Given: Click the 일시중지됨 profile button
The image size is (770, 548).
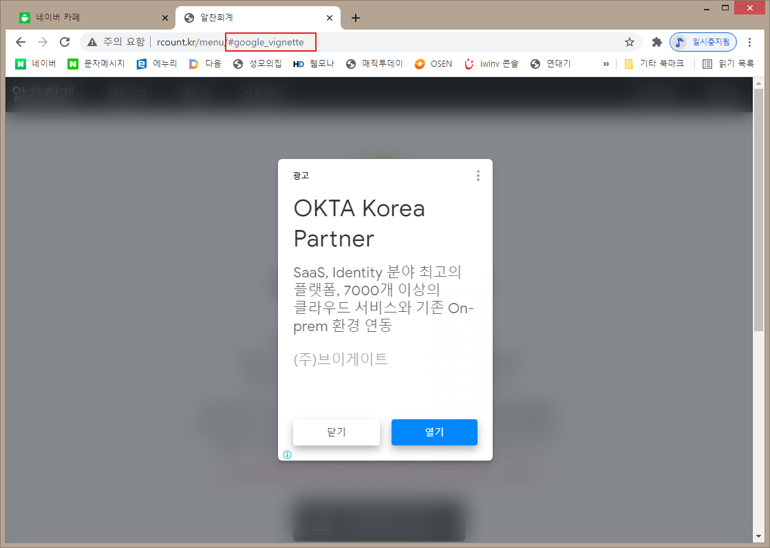Looking at the screenshot, I should click(x=703, y=42).
